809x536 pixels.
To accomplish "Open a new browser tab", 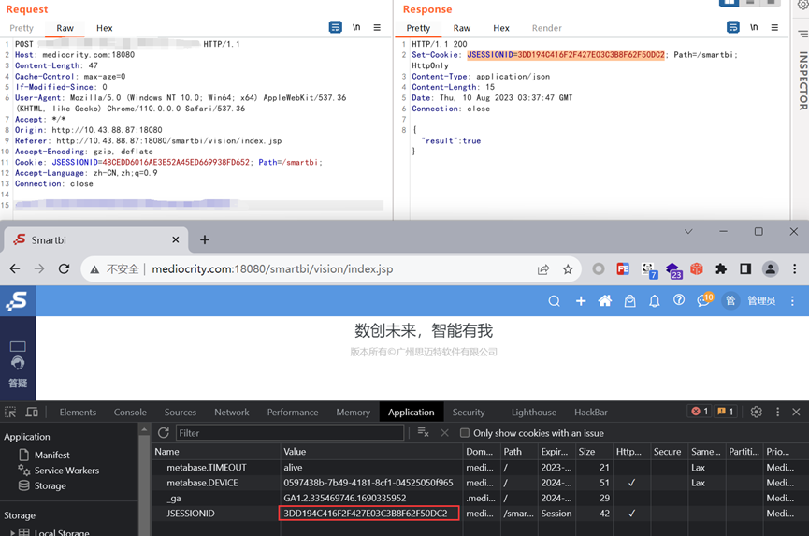I will (205, 239).
